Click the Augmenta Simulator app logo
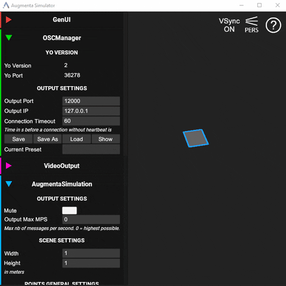Image resolution: width=286 pixels, height=286 pixels. (x=6, y=5)
